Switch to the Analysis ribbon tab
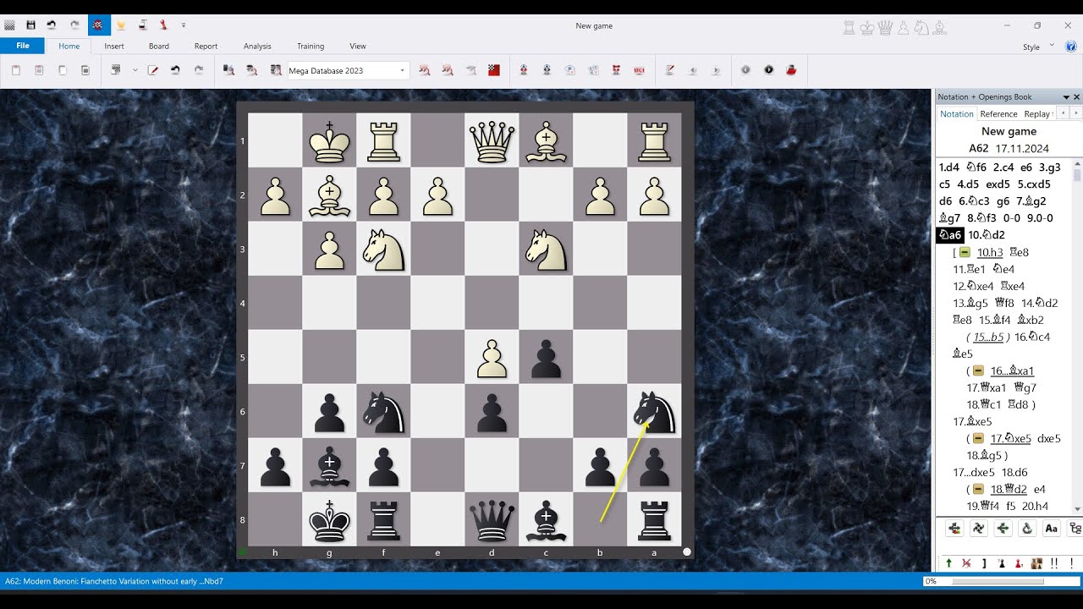This screenshot has height=609, width=1083. coord(257,47)
